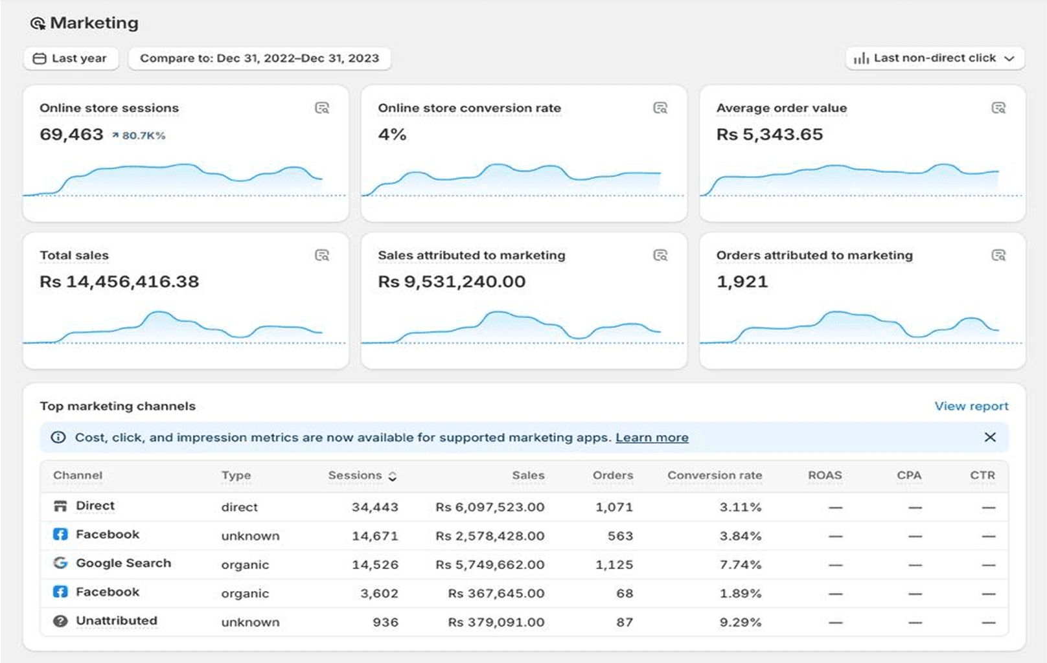This screenshot has width=1047, height=663.
Task: Click the Marketing page heading icon
Action: point(38,24)
